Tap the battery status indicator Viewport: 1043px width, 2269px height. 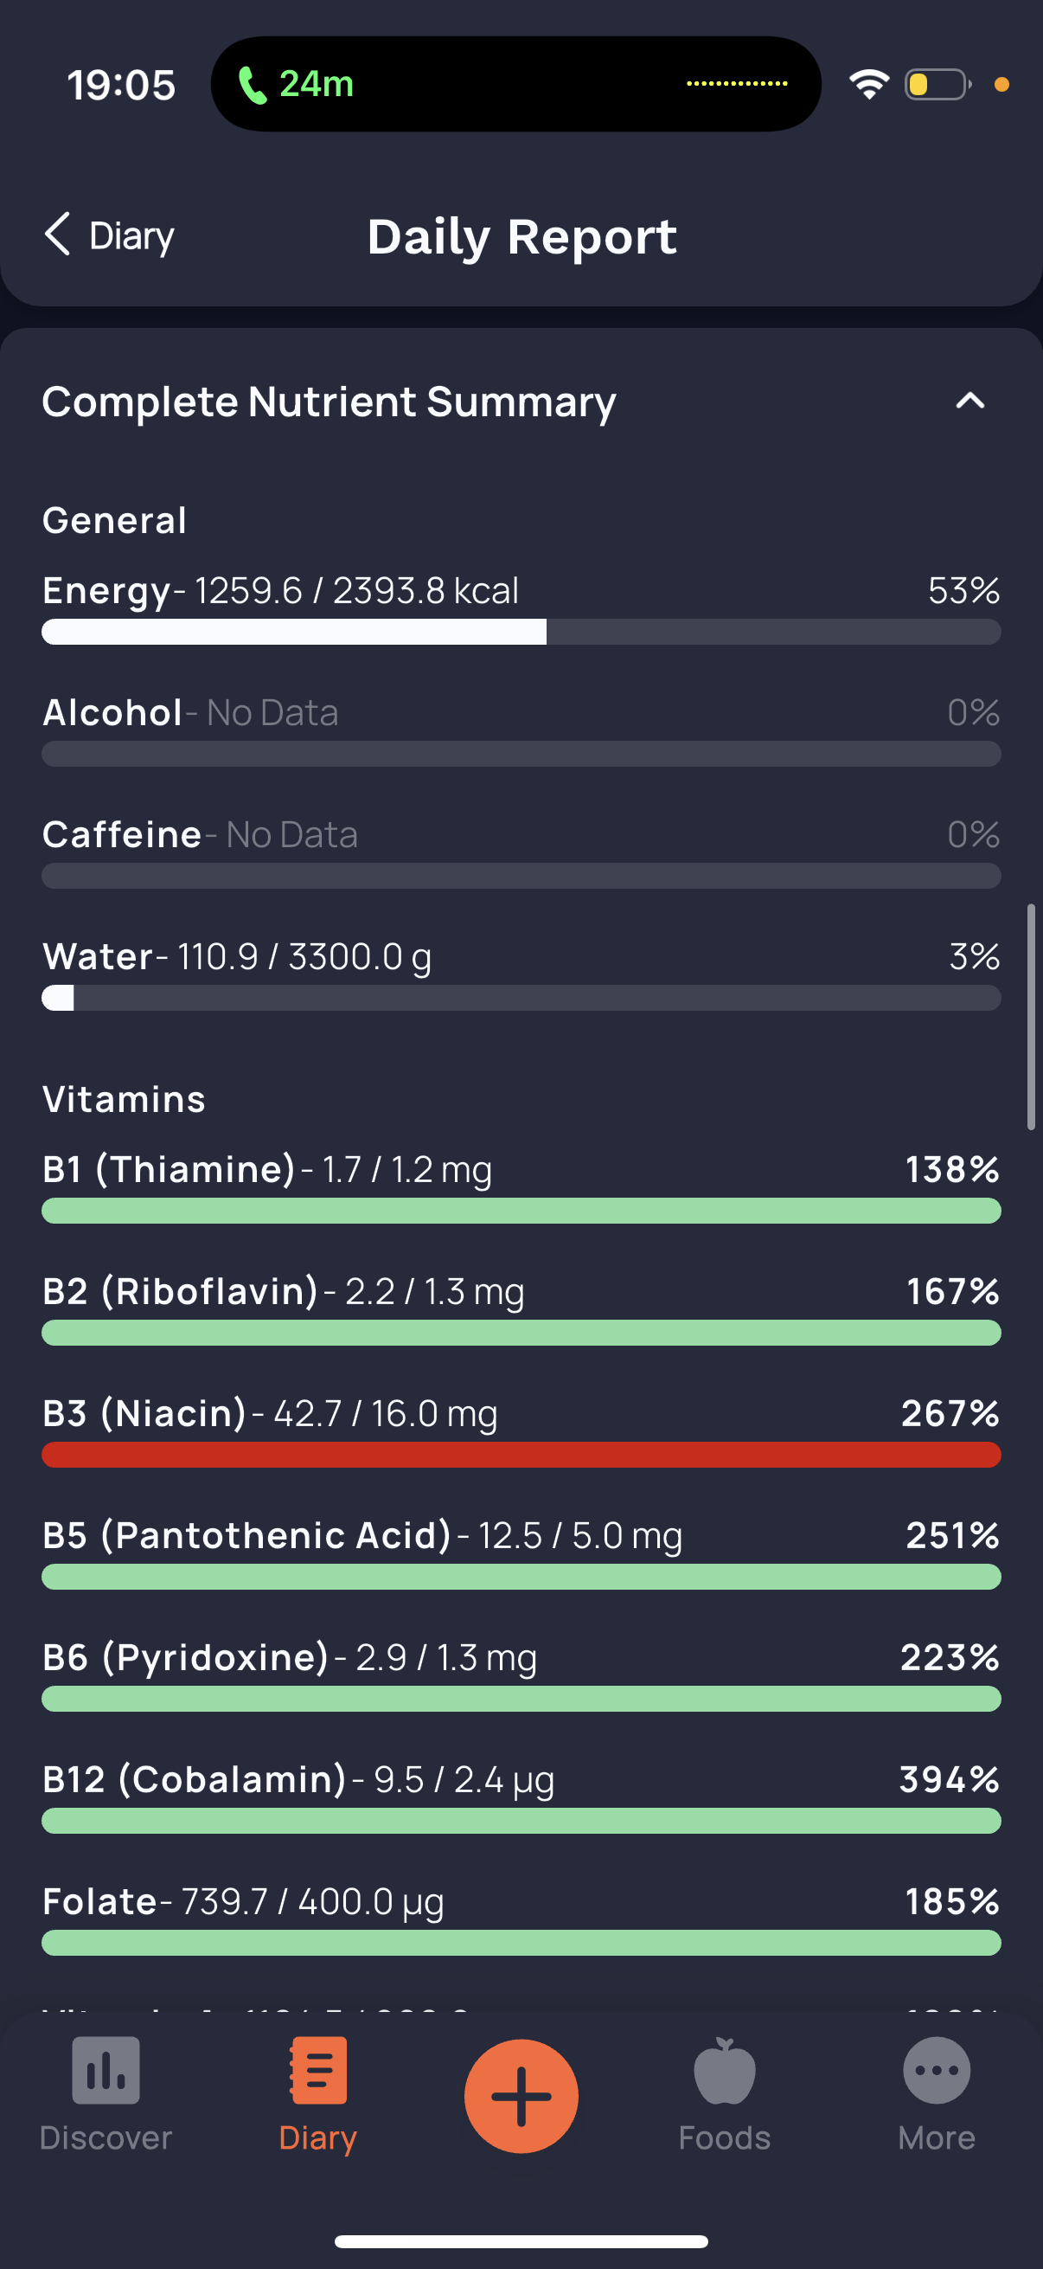938,85
